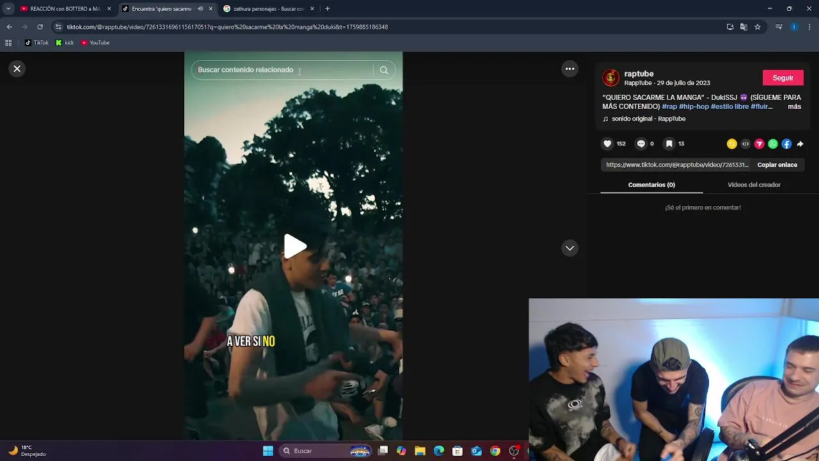Open the #estilo libre hashtag
This screenshot has width=819, height=461.
coord(729,106)
